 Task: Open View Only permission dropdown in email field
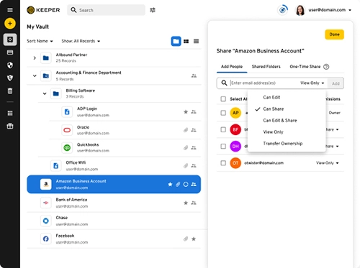pos(312,83)
